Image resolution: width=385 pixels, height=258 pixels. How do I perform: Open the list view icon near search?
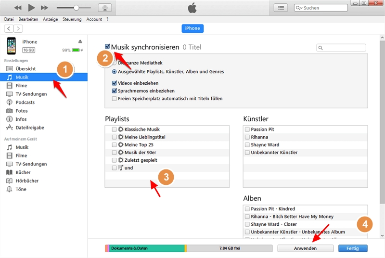[x=281, y=8]
